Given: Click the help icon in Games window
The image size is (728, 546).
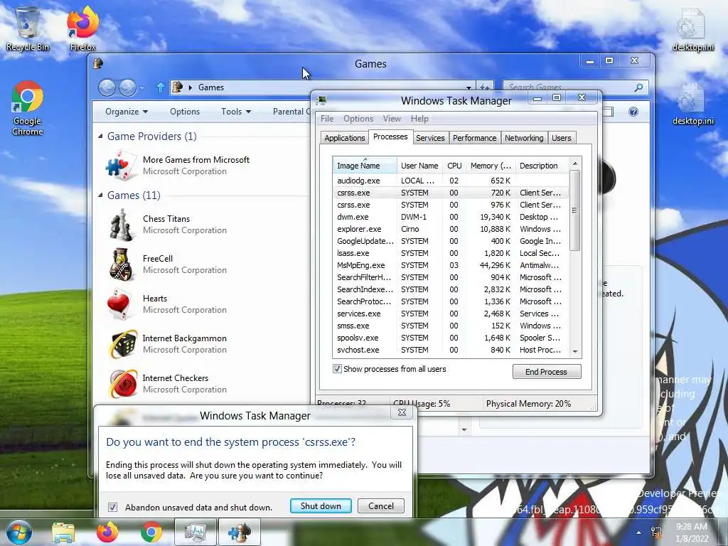Looking at the screenshot, I should [633, 112].
